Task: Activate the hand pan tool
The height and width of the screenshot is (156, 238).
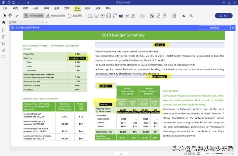Action: [x=10, y=16]
